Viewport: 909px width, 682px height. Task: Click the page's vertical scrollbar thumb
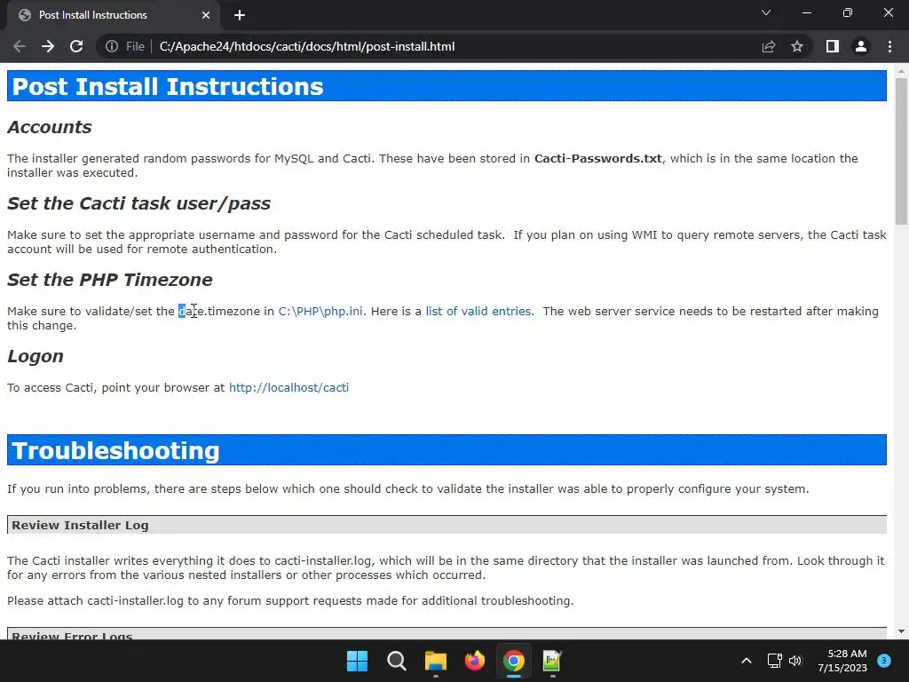[x=901, y=151]
